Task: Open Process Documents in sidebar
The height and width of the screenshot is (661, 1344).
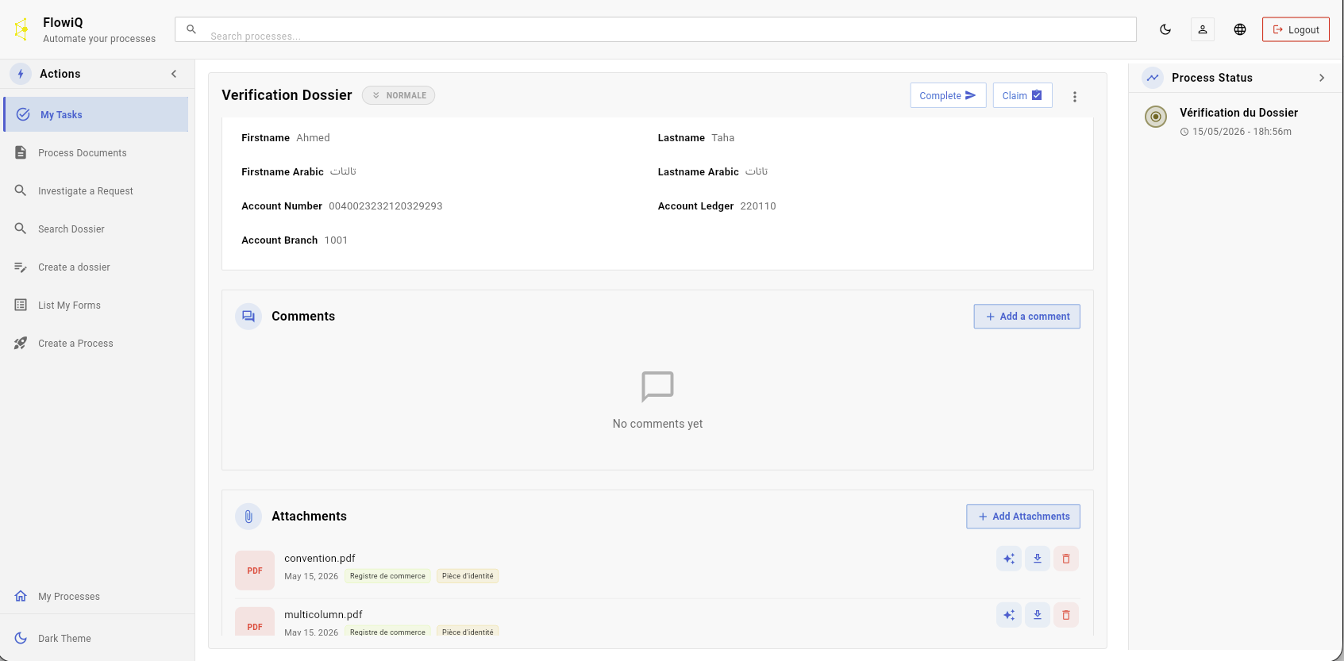Action: pyautogui.click(x=96, y=152)
